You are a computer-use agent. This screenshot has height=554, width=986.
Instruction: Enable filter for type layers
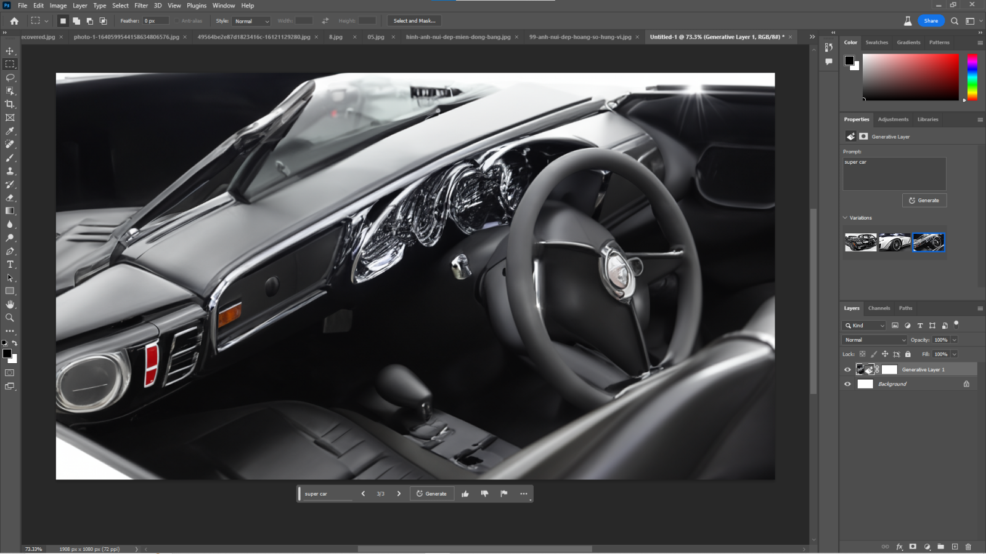(x=920, y=326)
